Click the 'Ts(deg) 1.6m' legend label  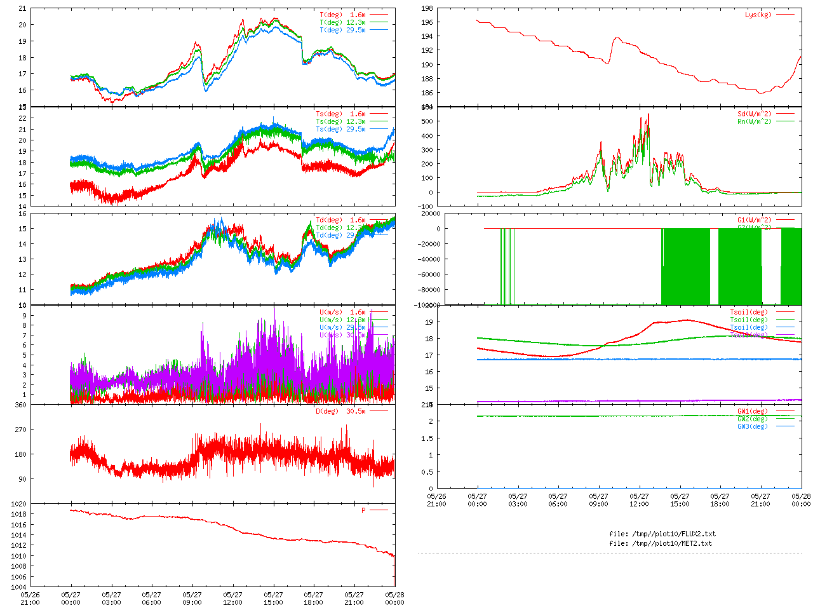(340, 114)
